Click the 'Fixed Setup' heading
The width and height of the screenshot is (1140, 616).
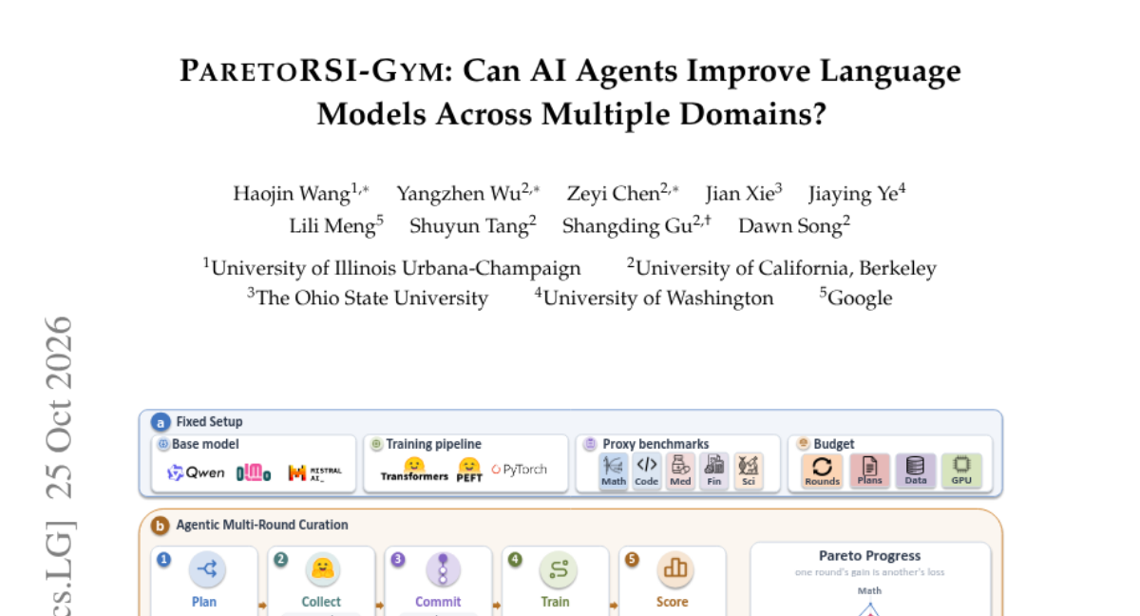[209, 422]
